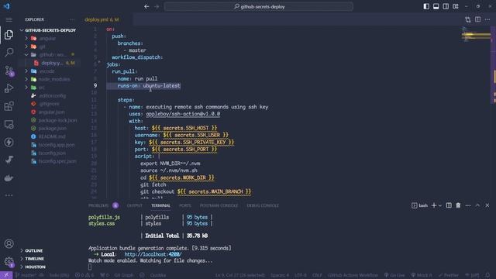Open the Explorer view in activity bar
Image resolution: width=496 pixels, height=279 pixels.
pos(9,34)
